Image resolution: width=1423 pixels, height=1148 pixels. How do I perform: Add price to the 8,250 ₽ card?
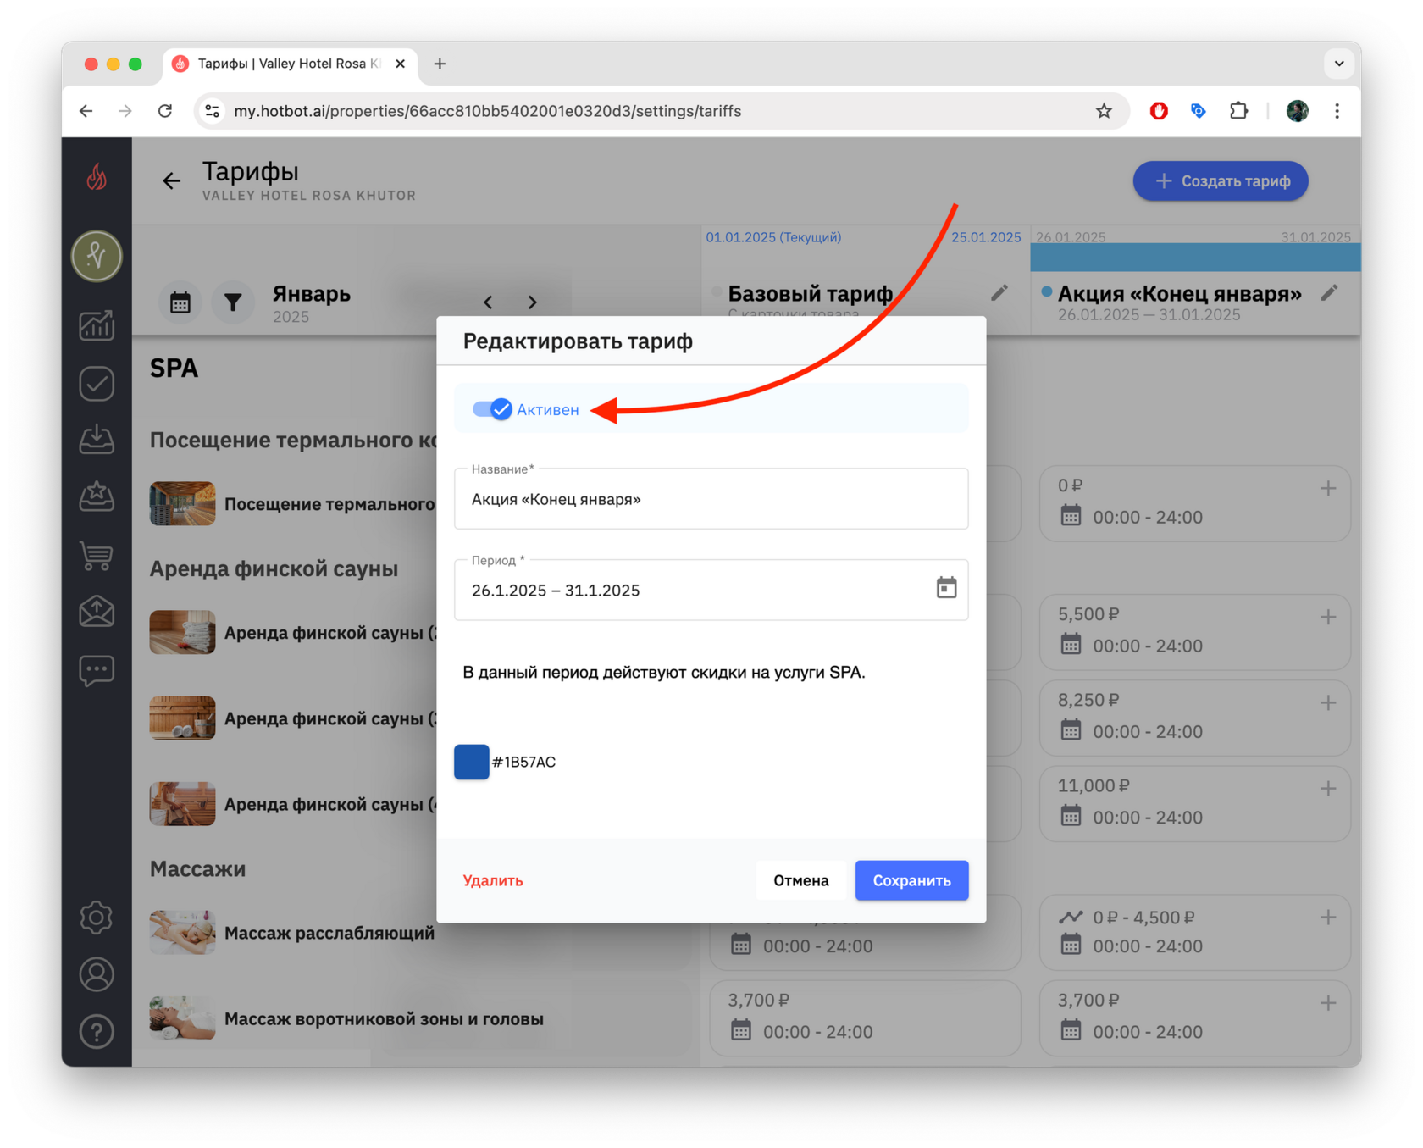1328,702
